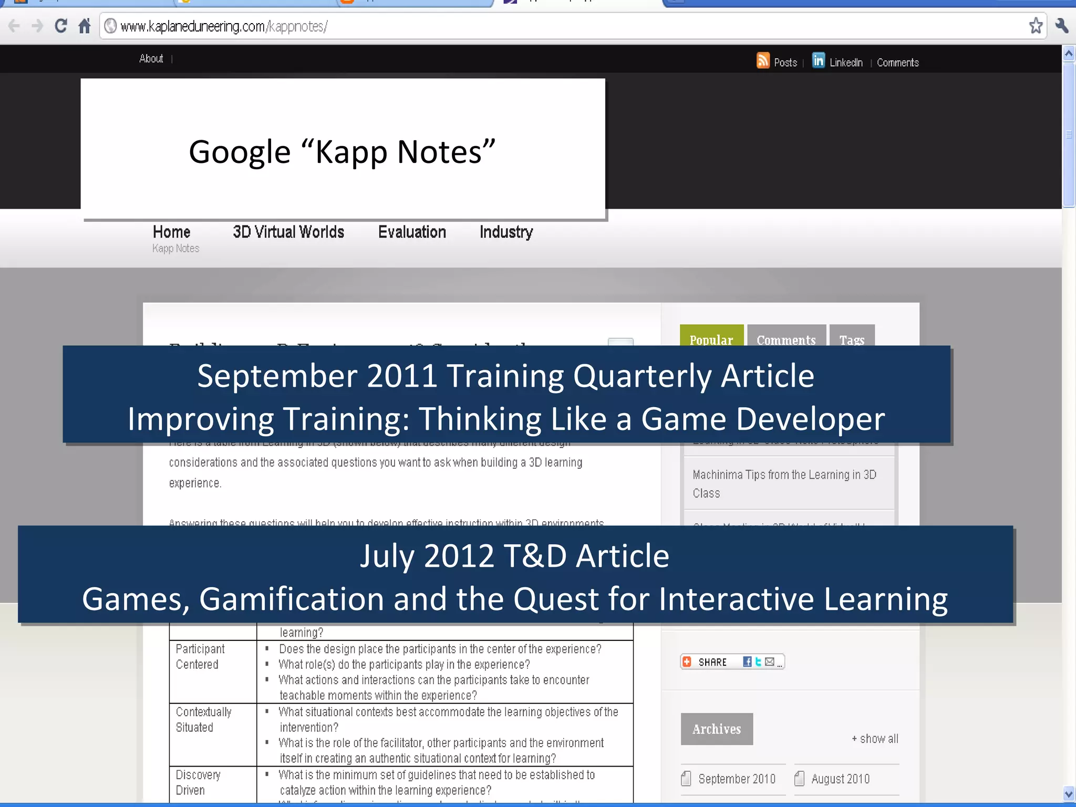Open the LinkedIn link text
The width and height of the screenshot is (1076, 807).
coord(846,63)
